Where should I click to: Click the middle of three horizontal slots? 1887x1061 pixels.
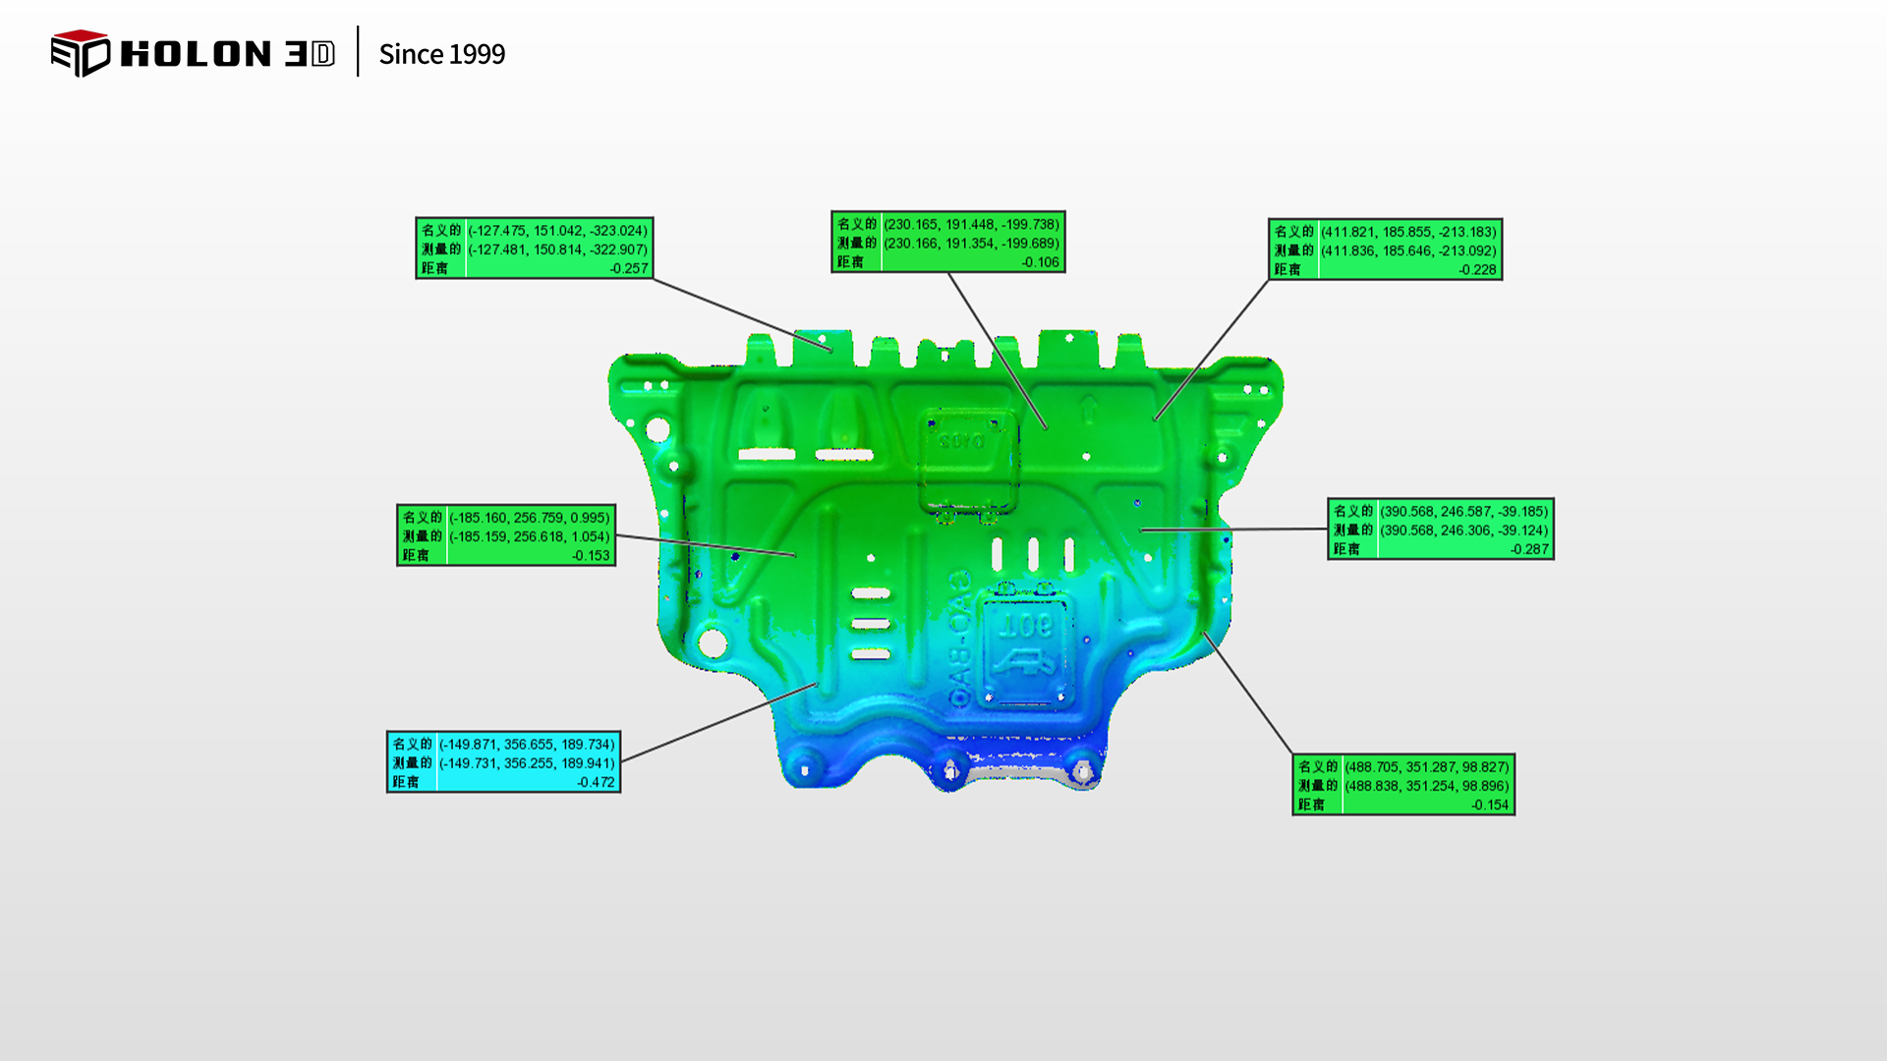[x=871, y=624]
